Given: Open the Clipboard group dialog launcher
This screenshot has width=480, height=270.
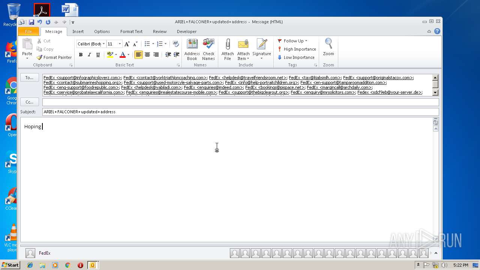Looking at the screenshot, I should (x=71, y=65).
